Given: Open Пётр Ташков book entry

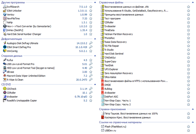Looking at the screenshot, I should pos(131,114).
